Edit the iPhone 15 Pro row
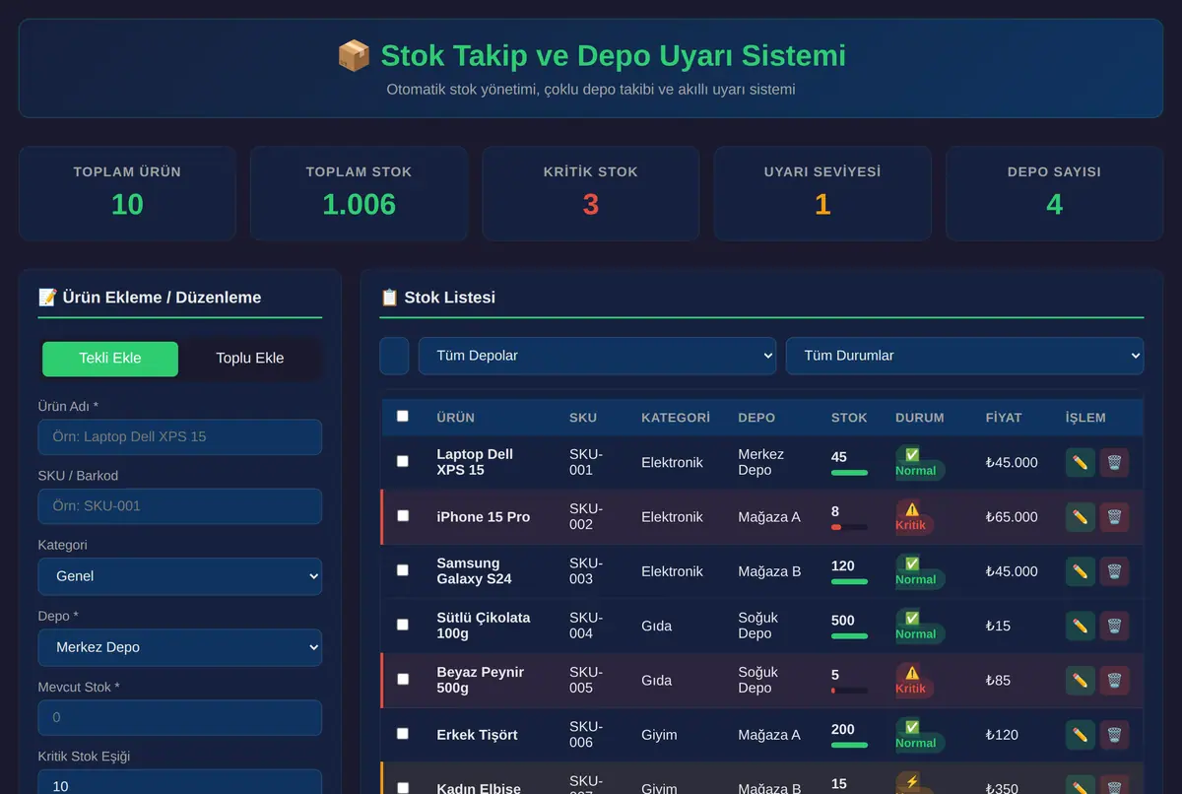Viewport: 1182px width, 794px height. pyautogui.click(x=1081, y=517)
